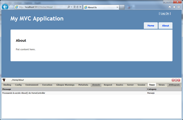This screenshot has height=120, width=183.
Task: Open the Server tab
Action: coord(130,85)
